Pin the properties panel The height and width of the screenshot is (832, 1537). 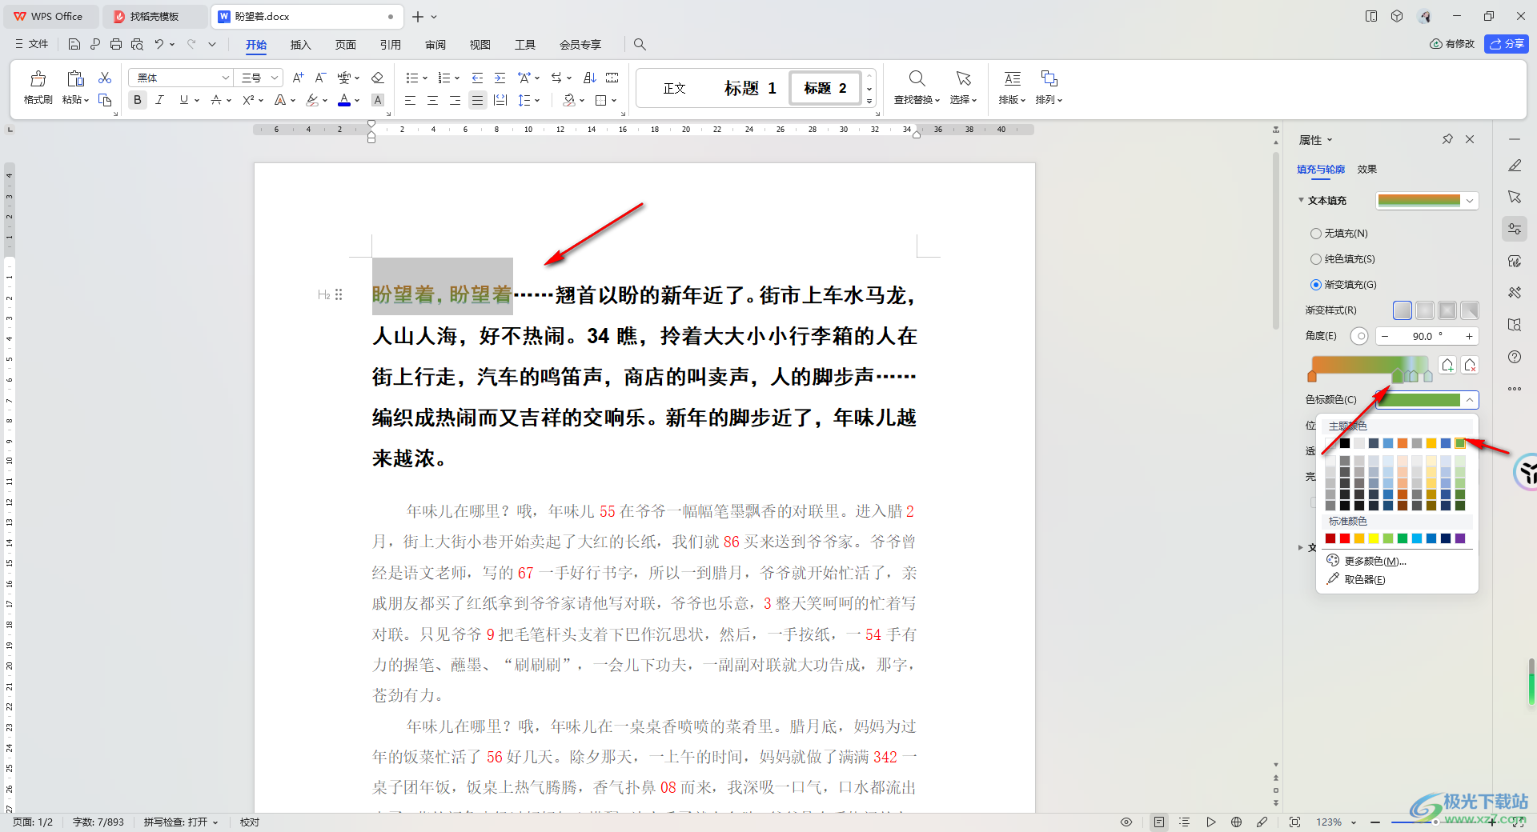[x=1447, y=139]
